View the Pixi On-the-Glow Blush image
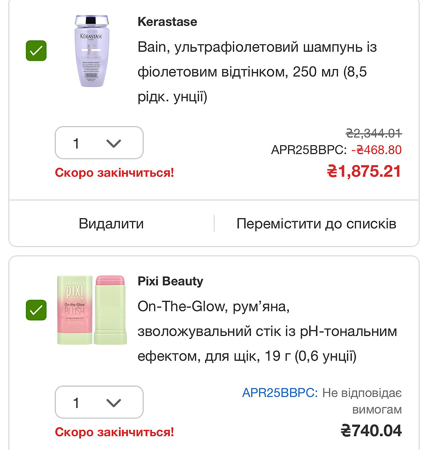 [92, 310]
